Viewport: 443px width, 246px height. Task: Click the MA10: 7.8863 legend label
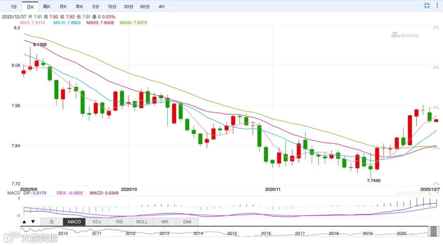click(67, 23)
